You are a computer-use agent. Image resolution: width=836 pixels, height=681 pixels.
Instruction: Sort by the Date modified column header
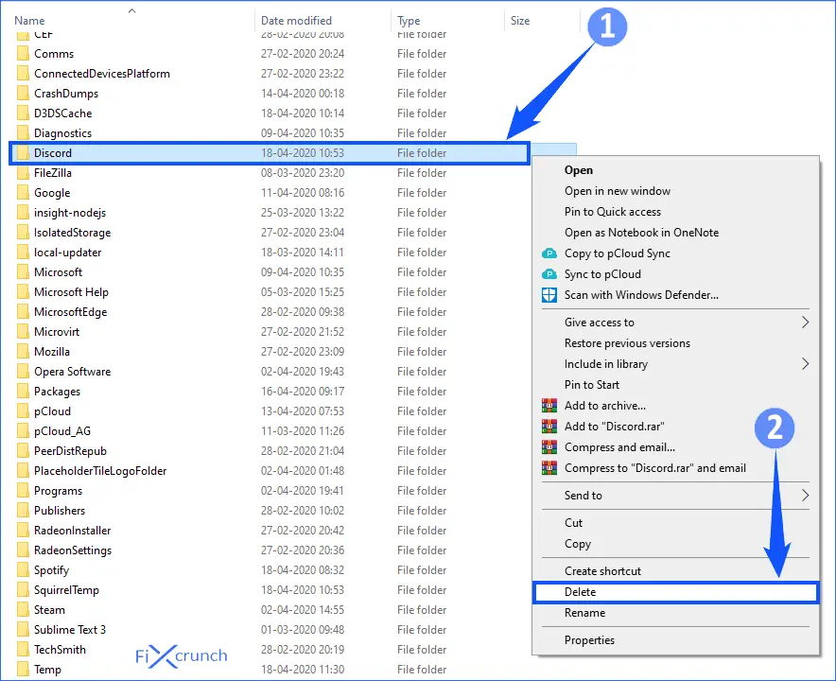click(x=296, y=21)
